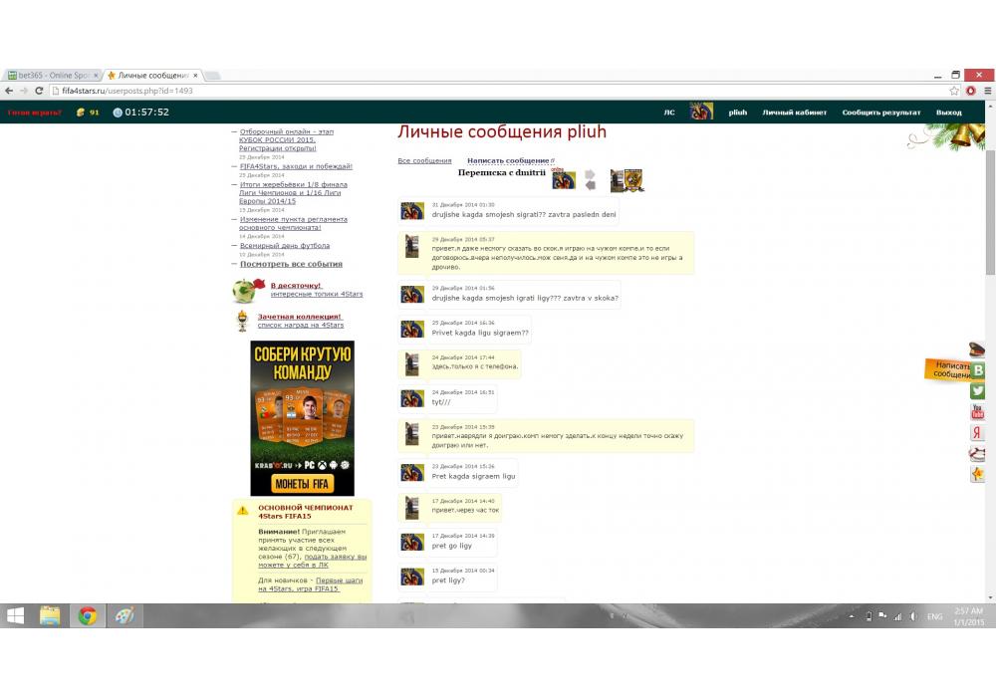This screenshot has height=697, width=996.
Task: Open Посмотреть все события link
Action: pyautogui.click(x=291, y=264)
